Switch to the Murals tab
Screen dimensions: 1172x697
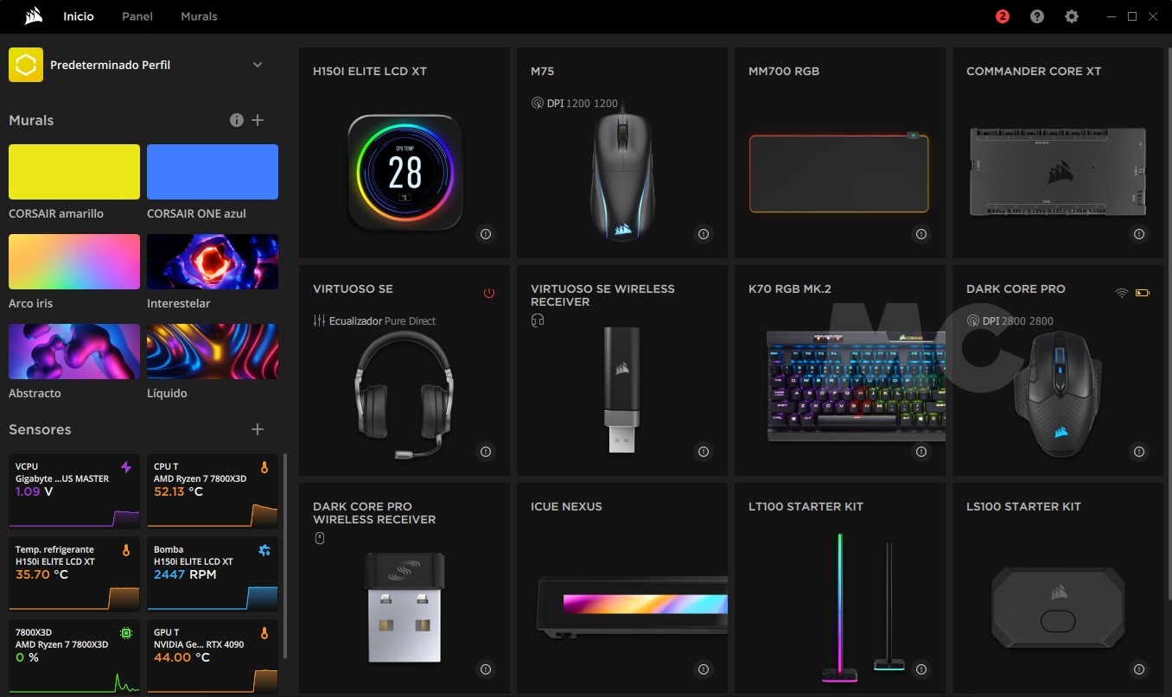pos(199,16)
